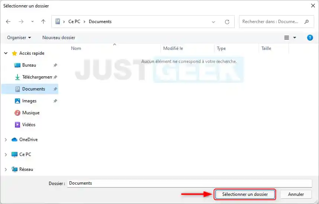Click the pin icon next to Téléchargements
This screenshot has height=204, width=319.
click(x=55, y=77)
